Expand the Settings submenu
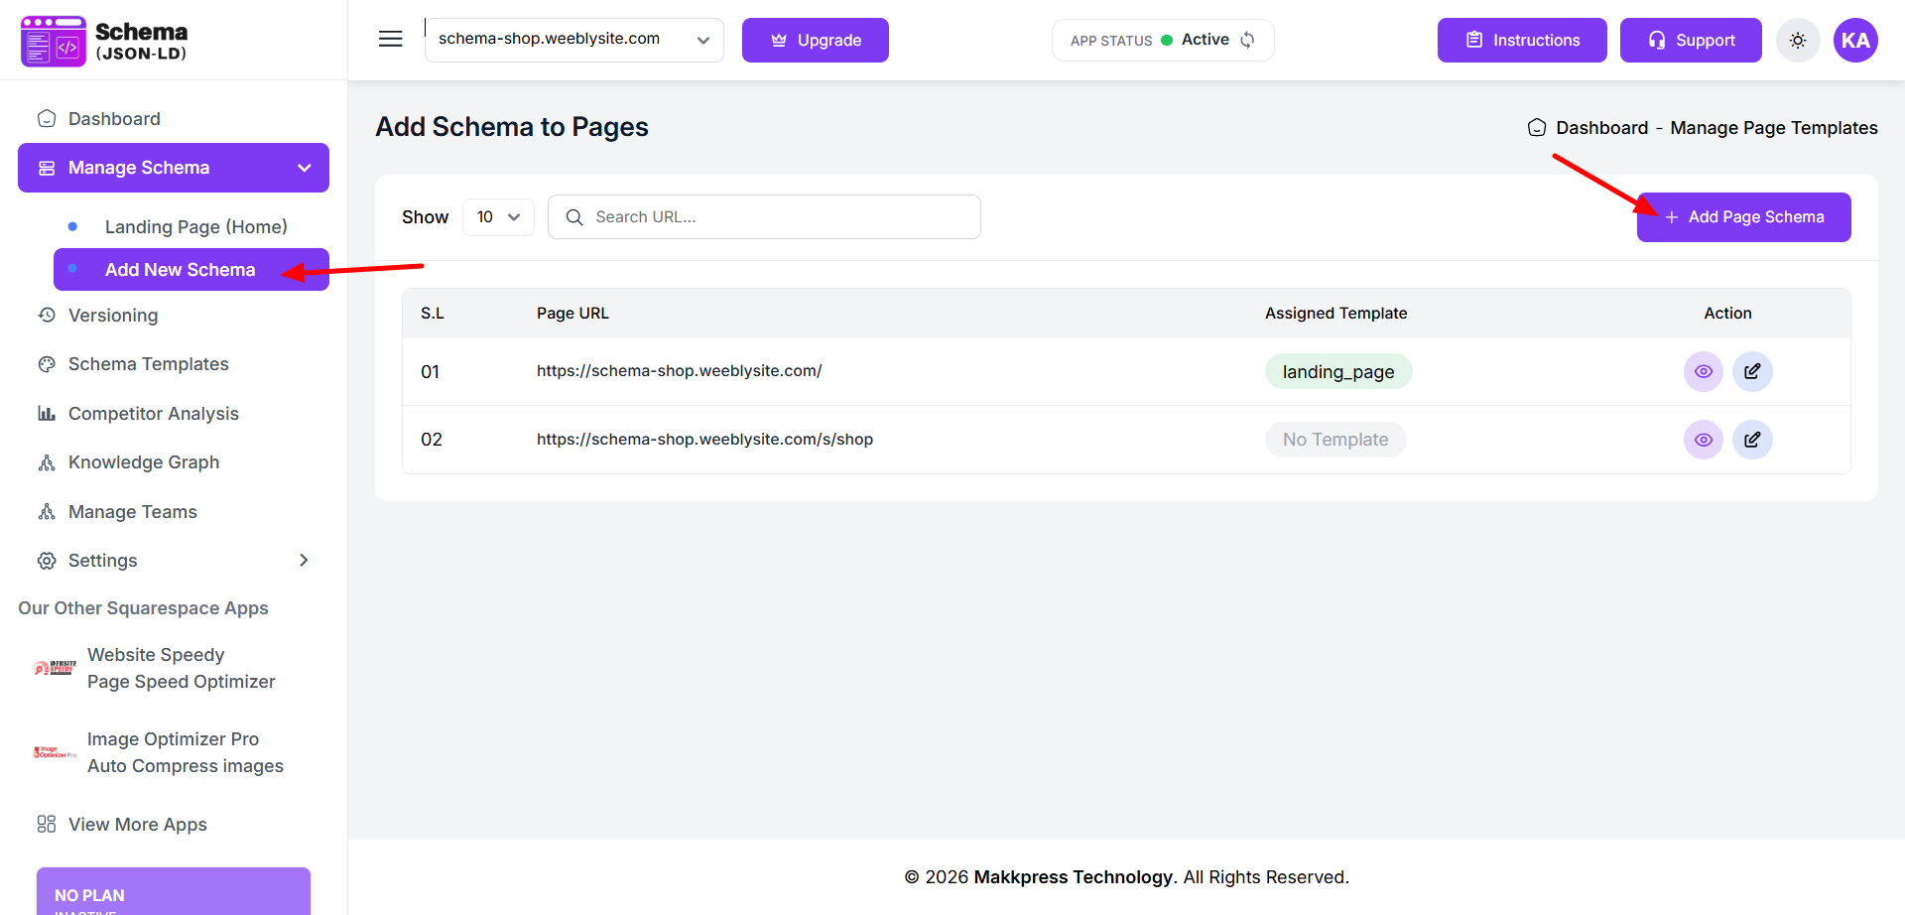This screenshot has width=1905, height=915. pos(304,561)
